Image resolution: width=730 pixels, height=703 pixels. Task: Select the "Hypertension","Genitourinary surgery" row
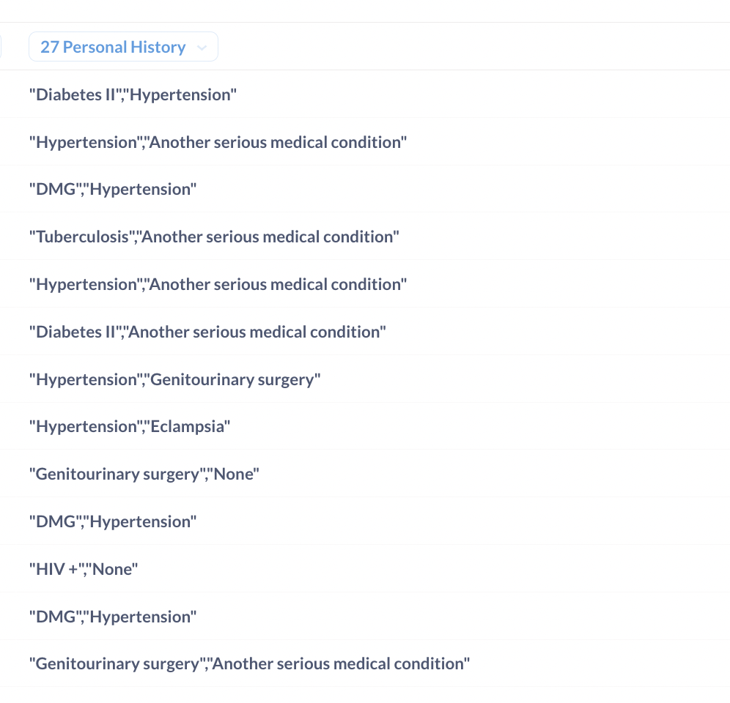tap(174, 379)
